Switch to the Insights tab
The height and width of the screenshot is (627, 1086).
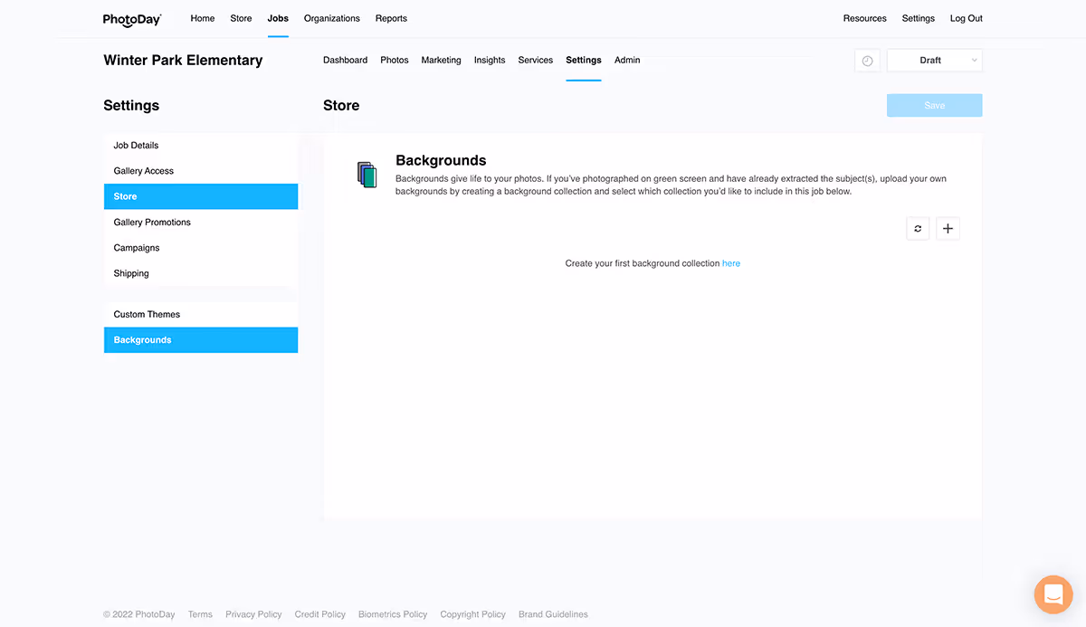click(x=490, y=60)
